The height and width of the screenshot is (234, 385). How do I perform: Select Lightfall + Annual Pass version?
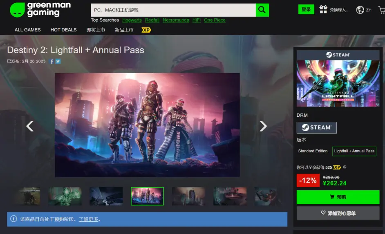(354, 151)
